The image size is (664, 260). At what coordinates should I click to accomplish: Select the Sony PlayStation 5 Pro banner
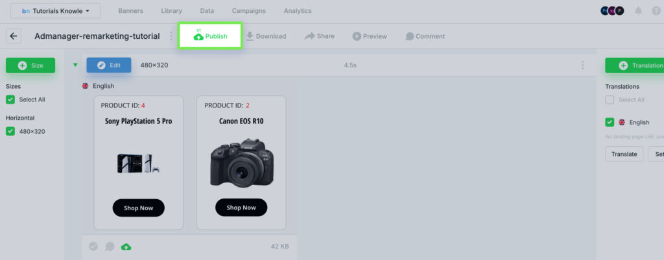tap(139, 162)
